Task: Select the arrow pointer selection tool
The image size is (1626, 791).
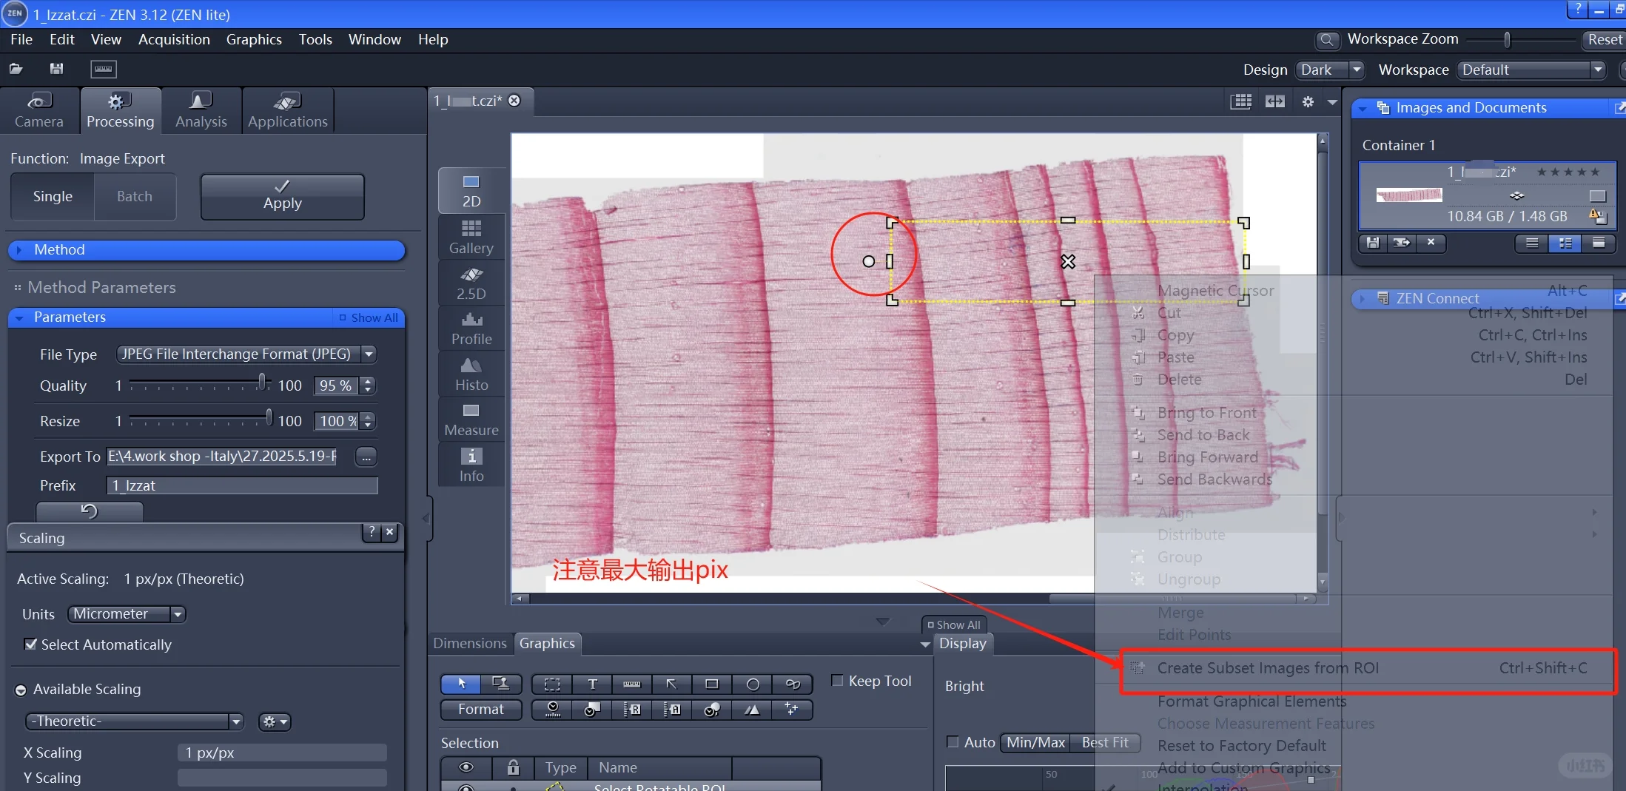Action: [461, 684]
